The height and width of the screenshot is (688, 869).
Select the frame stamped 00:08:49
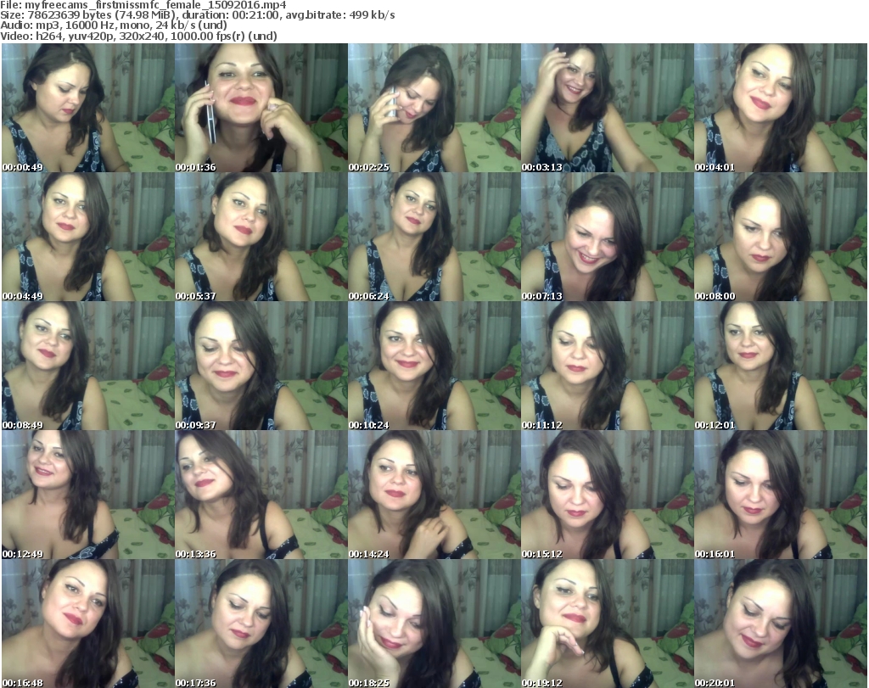click(88, 366)
